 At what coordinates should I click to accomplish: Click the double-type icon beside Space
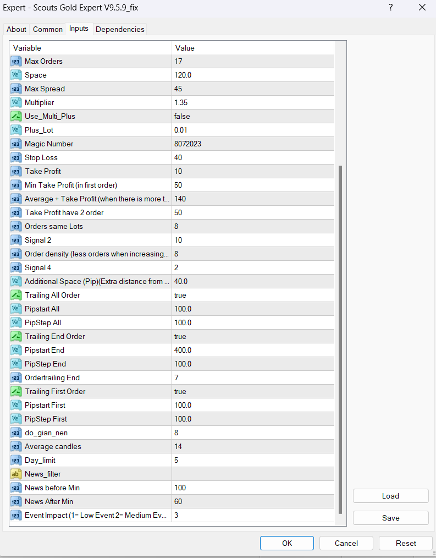[16, 75]
